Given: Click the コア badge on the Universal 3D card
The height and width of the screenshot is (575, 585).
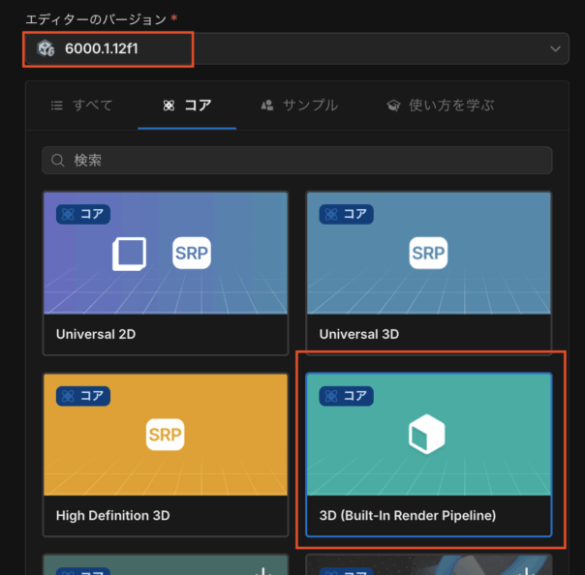Looking at the screenshot, I should [x=346, y=214].
